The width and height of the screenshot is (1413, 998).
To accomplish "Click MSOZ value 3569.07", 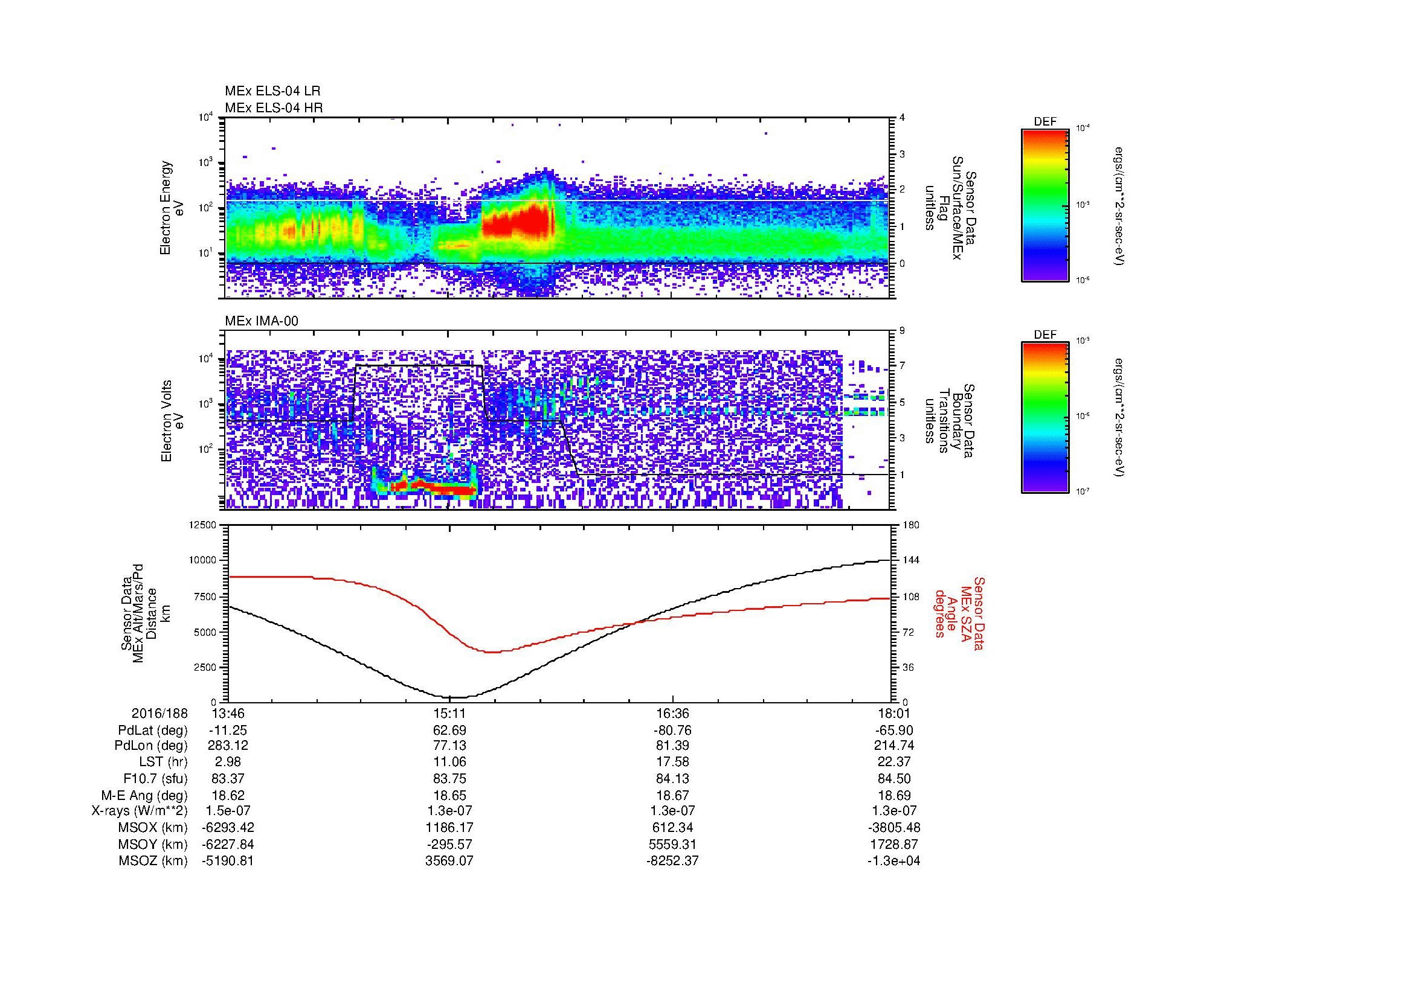I will (x=450, y=861).
